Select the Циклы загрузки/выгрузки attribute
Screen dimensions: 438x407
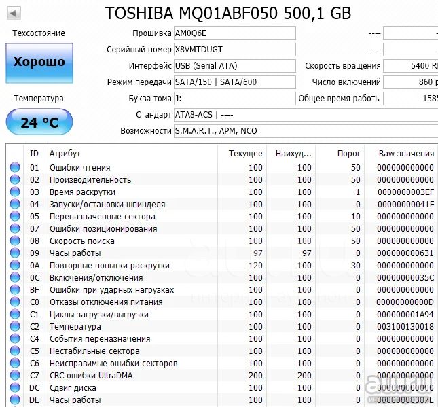[99, 315]
